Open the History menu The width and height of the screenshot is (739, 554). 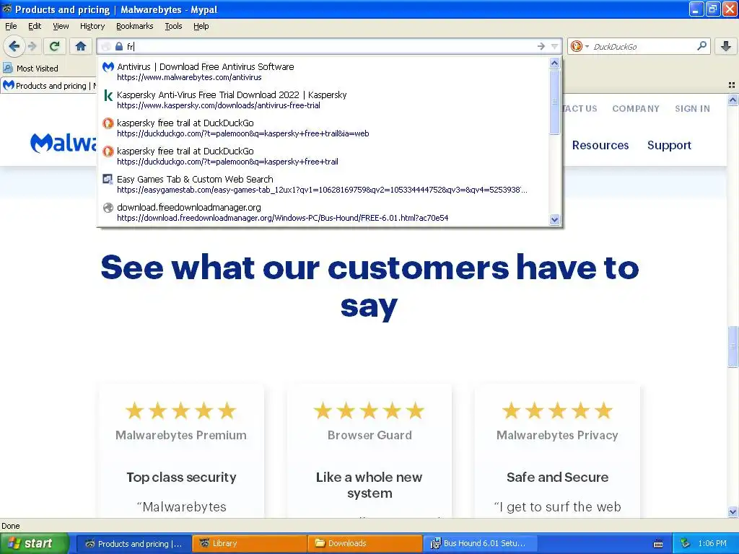(x=92, y=26)
